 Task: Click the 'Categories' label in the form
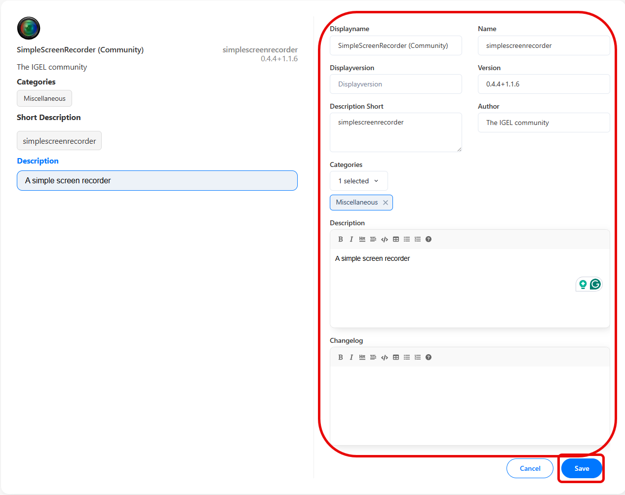point(346,165)
